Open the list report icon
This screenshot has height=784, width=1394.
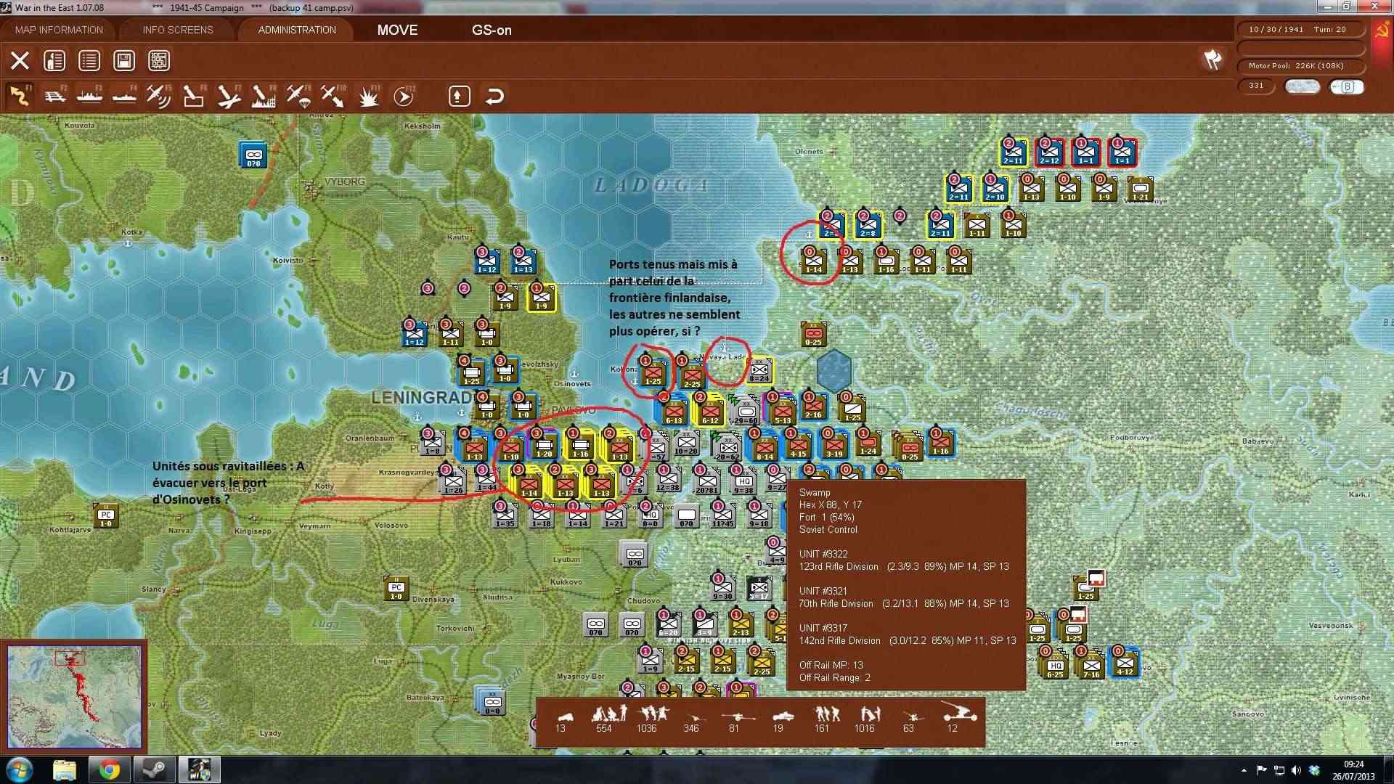(x=89, y=60)
